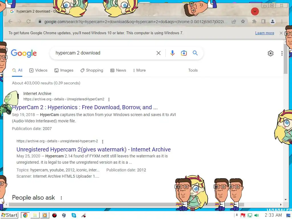
Task: Bookmark this page with the star icon
Action: [x=243, y=22]
